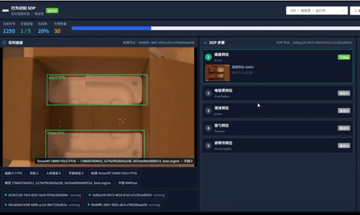Click the 告警数量 value 30
Viewport: 360px width, 215px height.
tap(57, 31)
